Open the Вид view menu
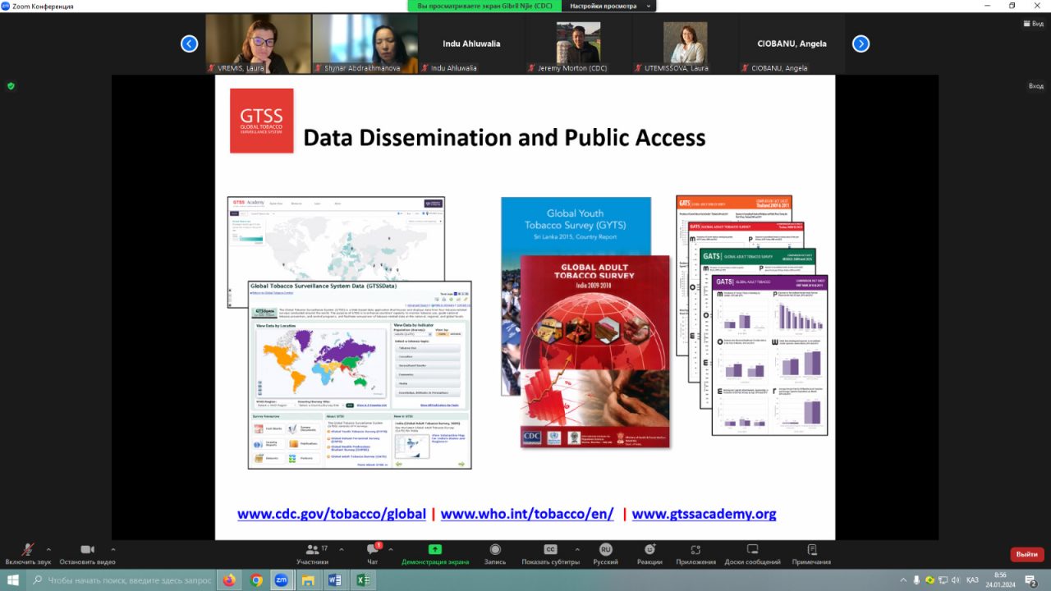This screenshot has width=1051, height=591. [1032, 24]
